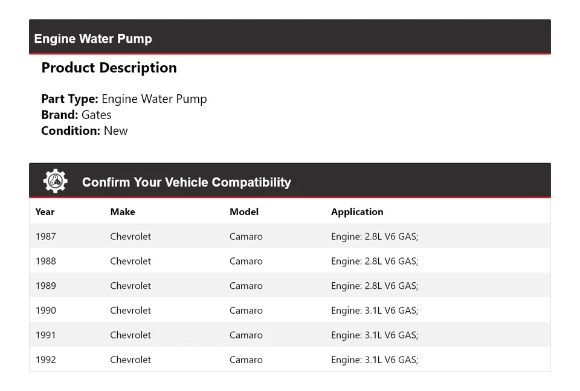This screenshot has width=580, height=391.
Task: Click the Engine Water Pump title bar
Action: (93, 39)
